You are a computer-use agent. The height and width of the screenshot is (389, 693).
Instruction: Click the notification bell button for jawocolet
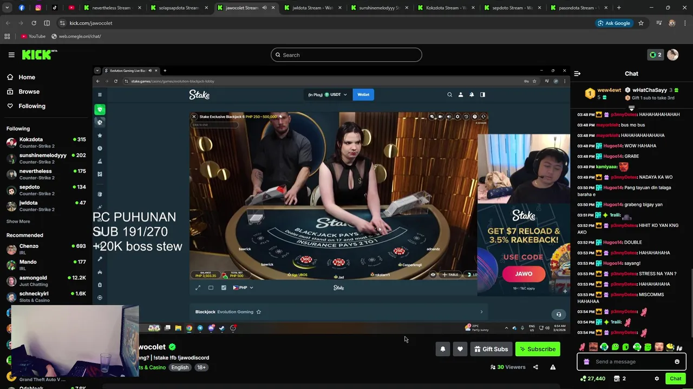pyautogui.click(x=443, y=349)
